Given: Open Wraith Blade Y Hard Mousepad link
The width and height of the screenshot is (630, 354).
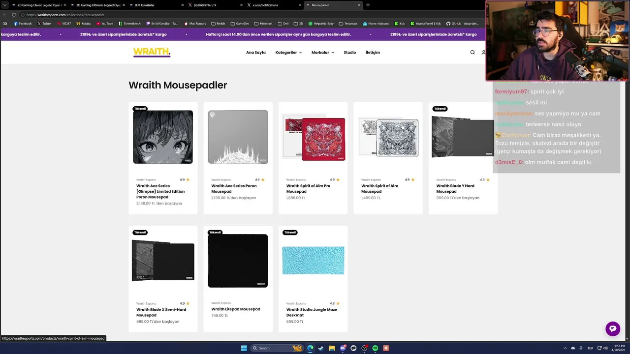Looking at the screenshot, I should pos(455,189).
